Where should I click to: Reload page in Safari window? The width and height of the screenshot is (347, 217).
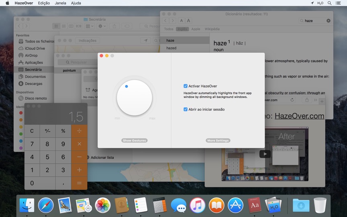pyautogui.click(x=292, y=100)
